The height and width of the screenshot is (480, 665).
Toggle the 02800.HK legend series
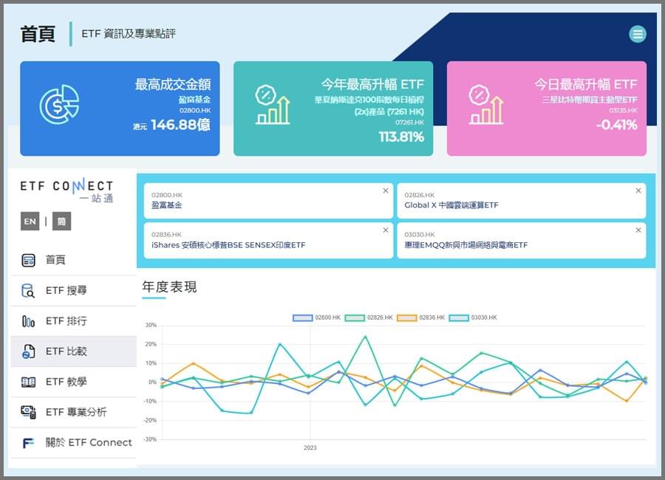[x=317, y=318]
